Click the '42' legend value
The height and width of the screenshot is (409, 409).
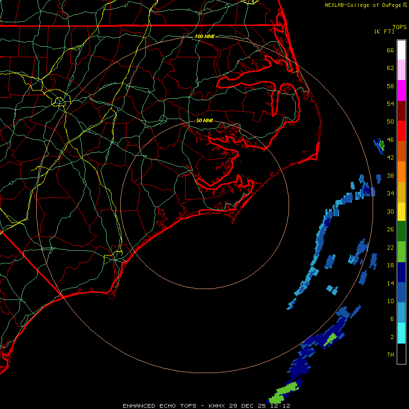[x=390, y=158]
